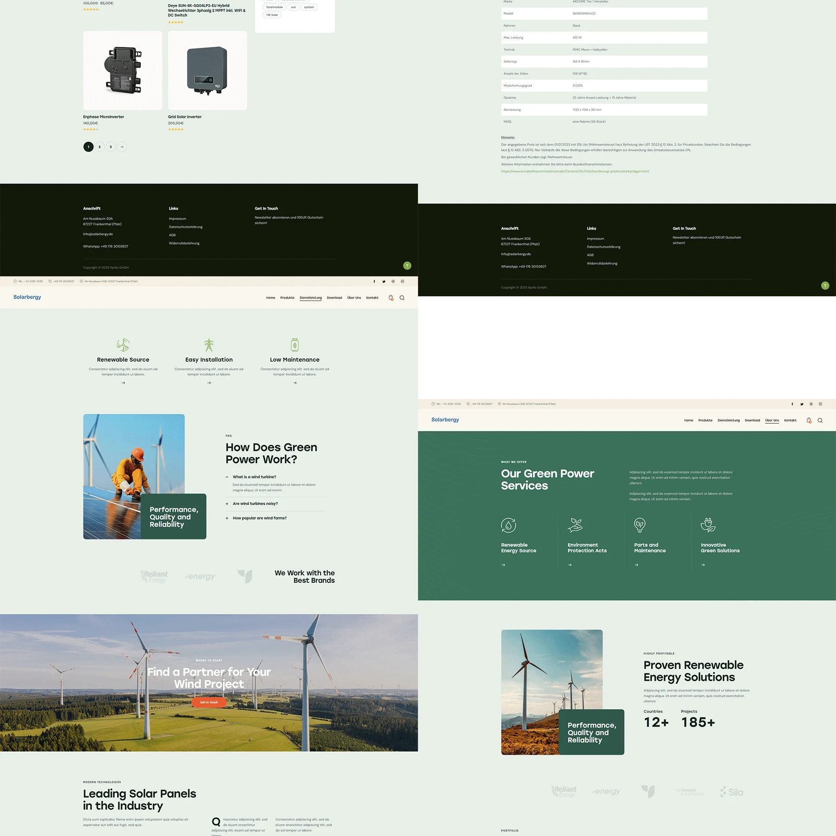Click the Environment Protection Acts hand-leaf icon
This screenshot has height=836, width=836.
[575, 525]
